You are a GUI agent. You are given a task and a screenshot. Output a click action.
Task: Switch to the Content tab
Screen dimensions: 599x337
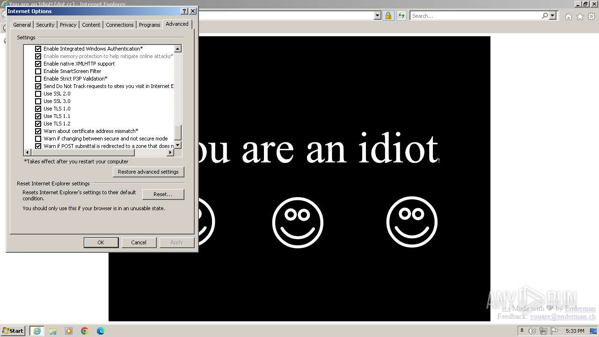click(x=91, y=25)
